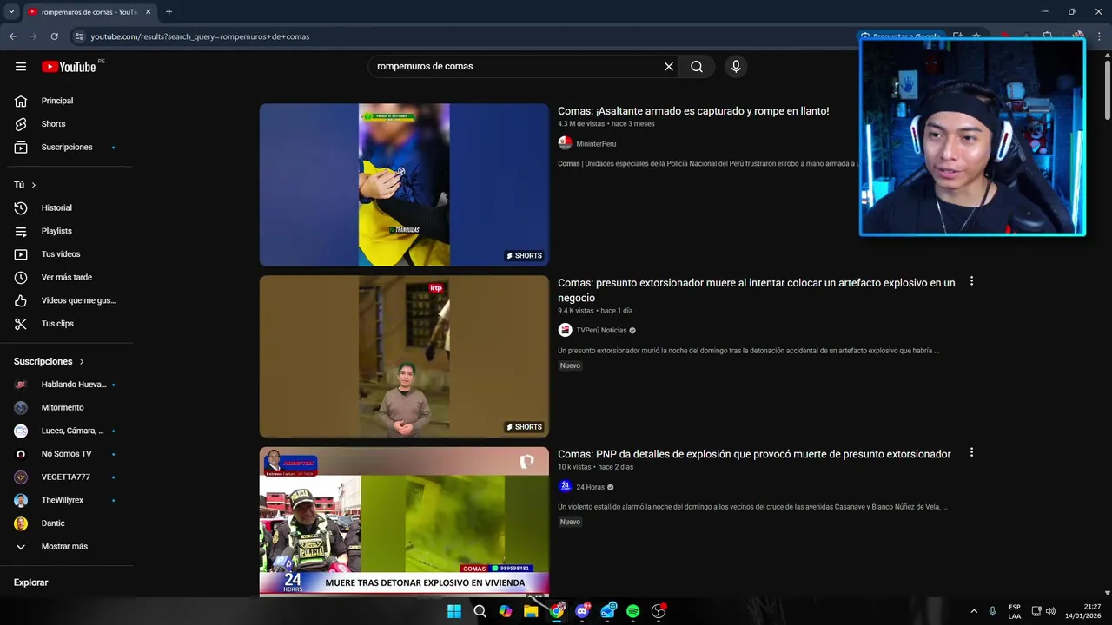Click the Nuevo badge under TVPerú video
Screen dimensions: 1112x625
click(570, 365)
